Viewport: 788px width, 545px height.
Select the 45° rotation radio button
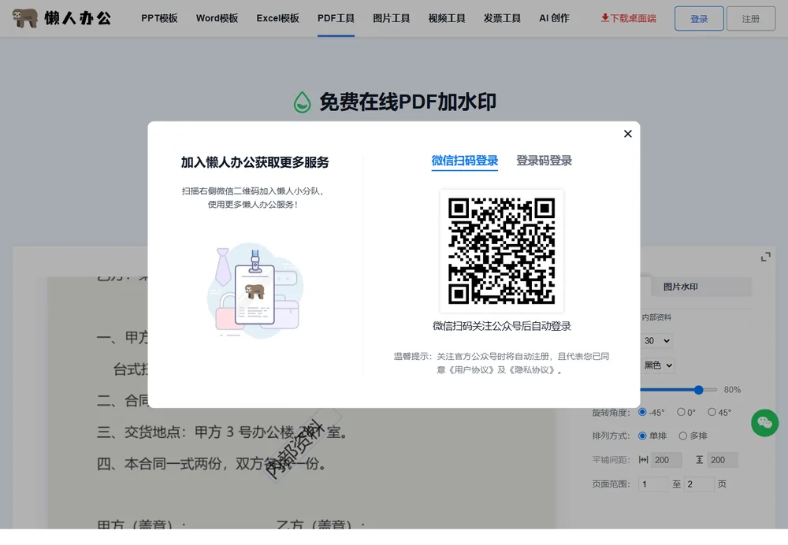pyautogui.click(x=712, y=412)
